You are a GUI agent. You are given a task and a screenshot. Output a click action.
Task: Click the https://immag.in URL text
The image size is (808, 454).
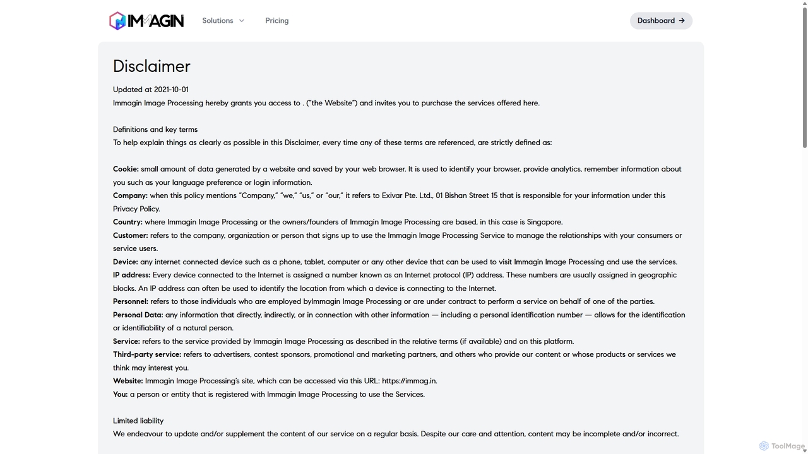[409, 381]
